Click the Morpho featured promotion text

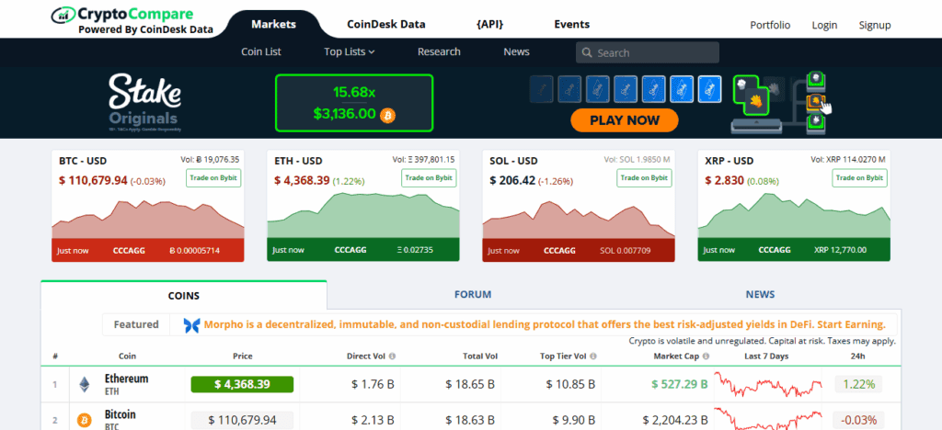click(x=545, y=325)
